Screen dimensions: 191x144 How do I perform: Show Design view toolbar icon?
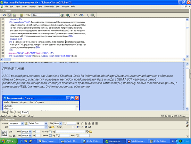coord(14,15)
